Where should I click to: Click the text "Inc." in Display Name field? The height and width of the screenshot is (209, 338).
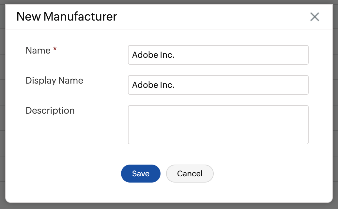167,85
